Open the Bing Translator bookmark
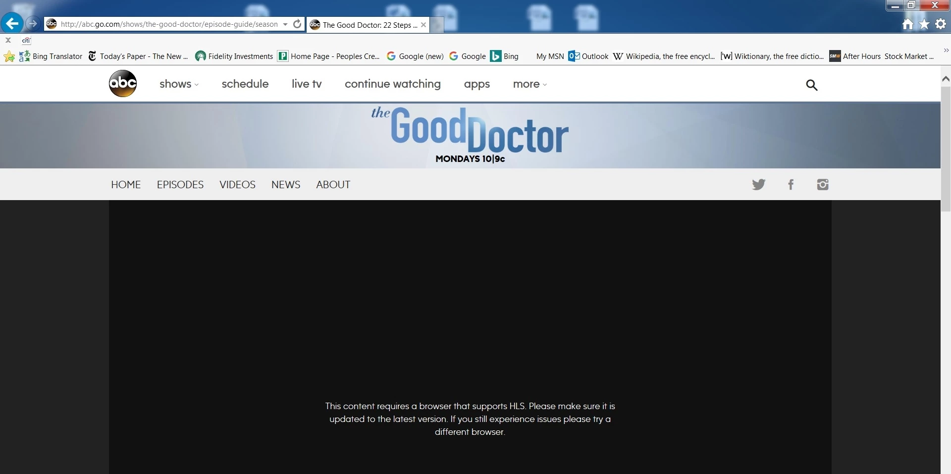This screenshot has height=474, width=951. pyautogui.click(x=51, y=56)
